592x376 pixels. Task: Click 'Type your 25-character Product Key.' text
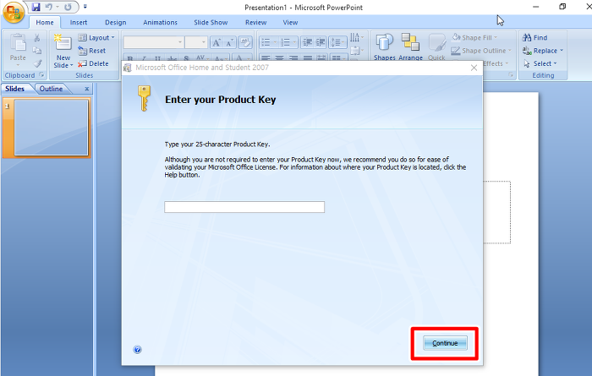217,144
